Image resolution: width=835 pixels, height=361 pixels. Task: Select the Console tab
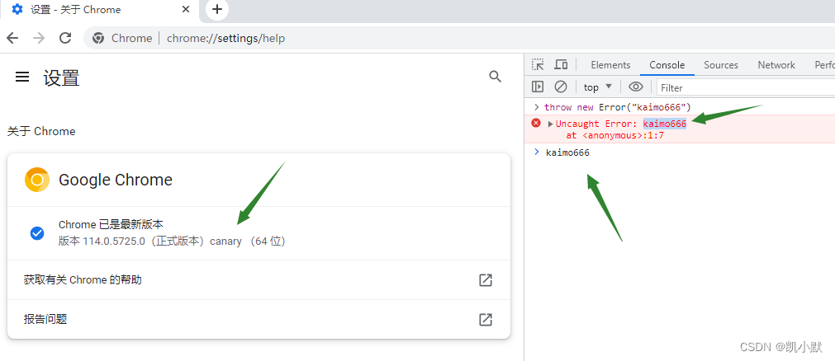pyautogui.click(x=667, y=65)
